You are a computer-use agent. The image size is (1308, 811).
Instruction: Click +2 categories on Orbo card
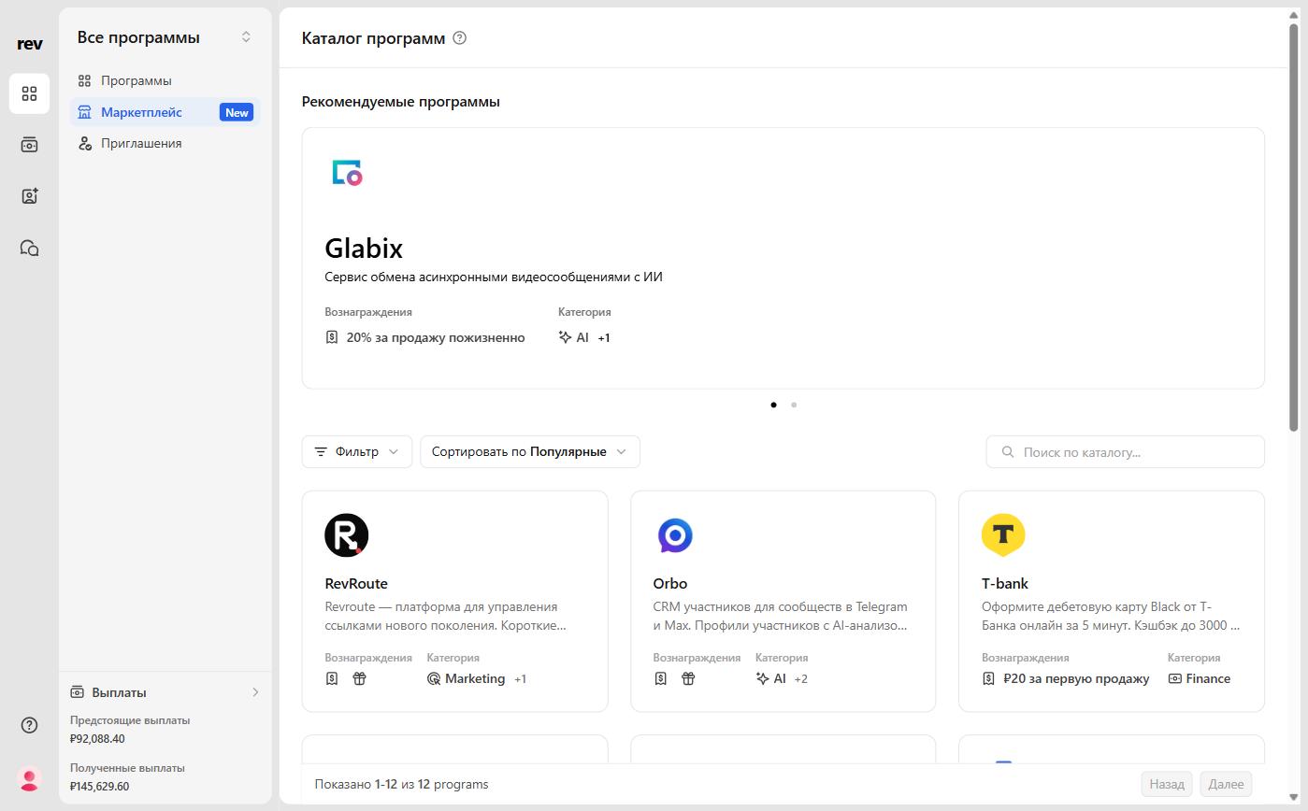pos(801,679)
